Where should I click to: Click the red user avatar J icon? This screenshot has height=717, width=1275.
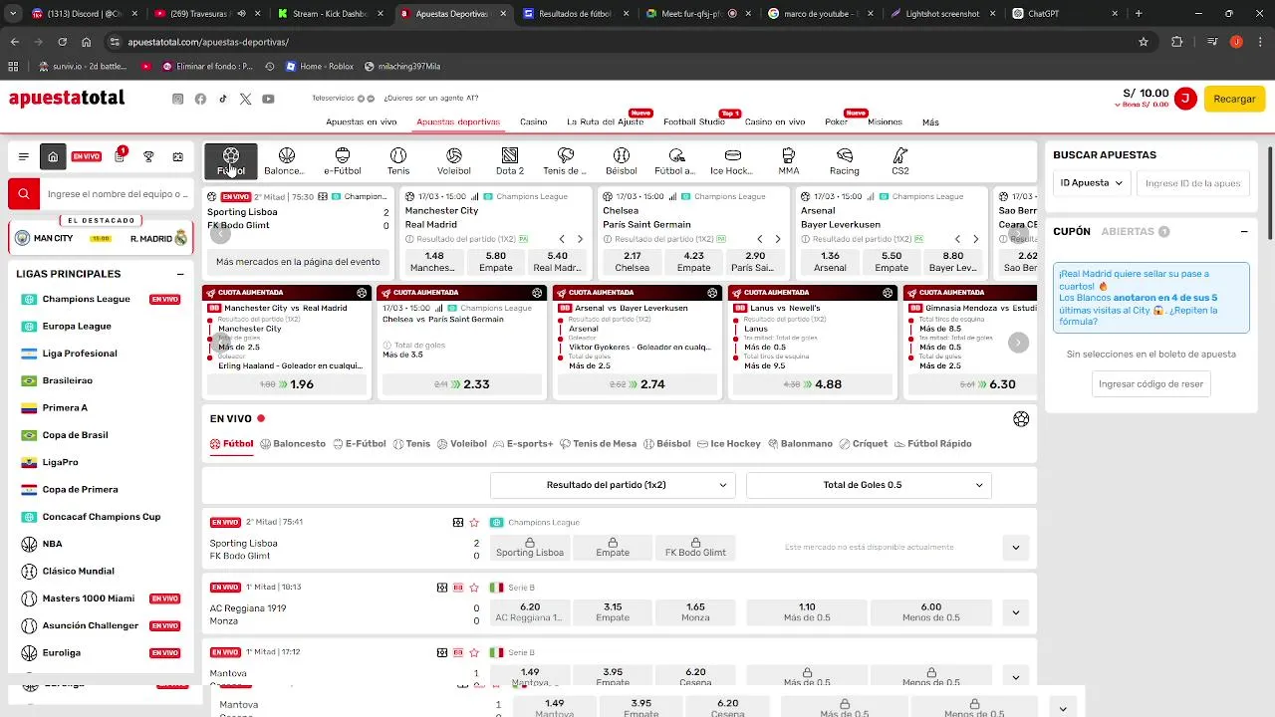click(x=1185, y=98)
